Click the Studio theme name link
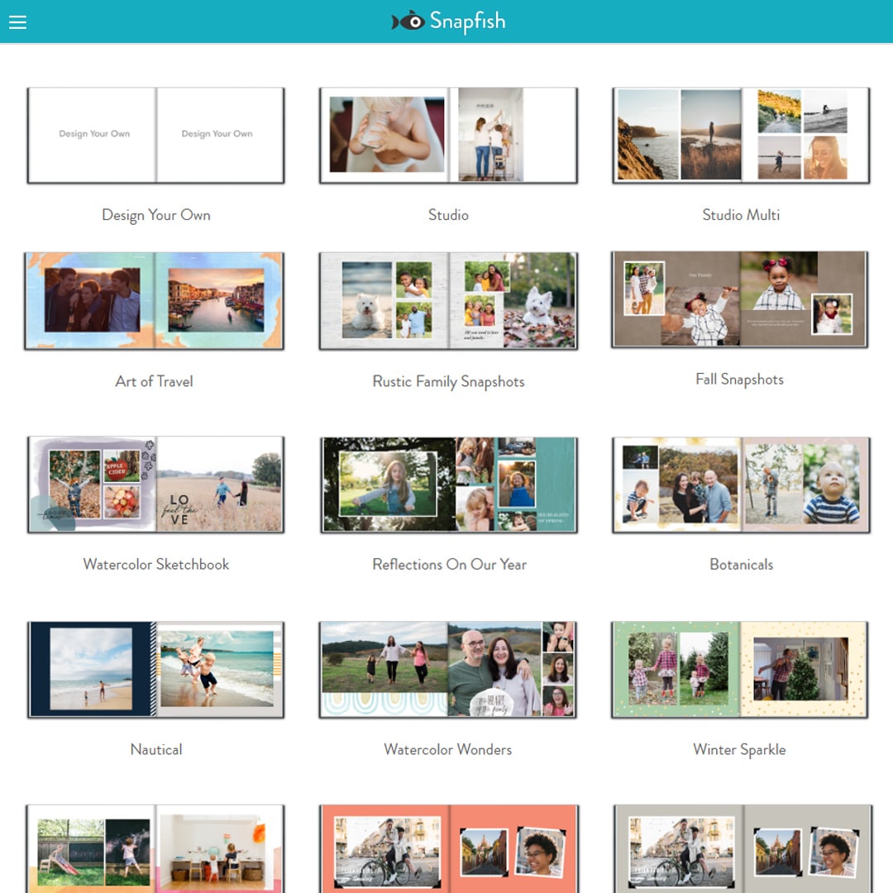 click(x=448, y=215)
